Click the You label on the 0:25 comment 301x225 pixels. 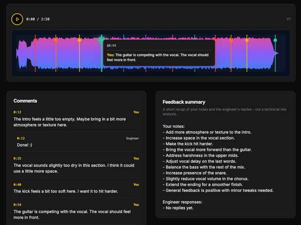click(x=136, y=158)
